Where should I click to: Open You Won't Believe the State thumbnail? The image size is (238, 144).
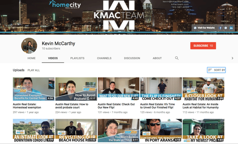(x=119, y=130)
